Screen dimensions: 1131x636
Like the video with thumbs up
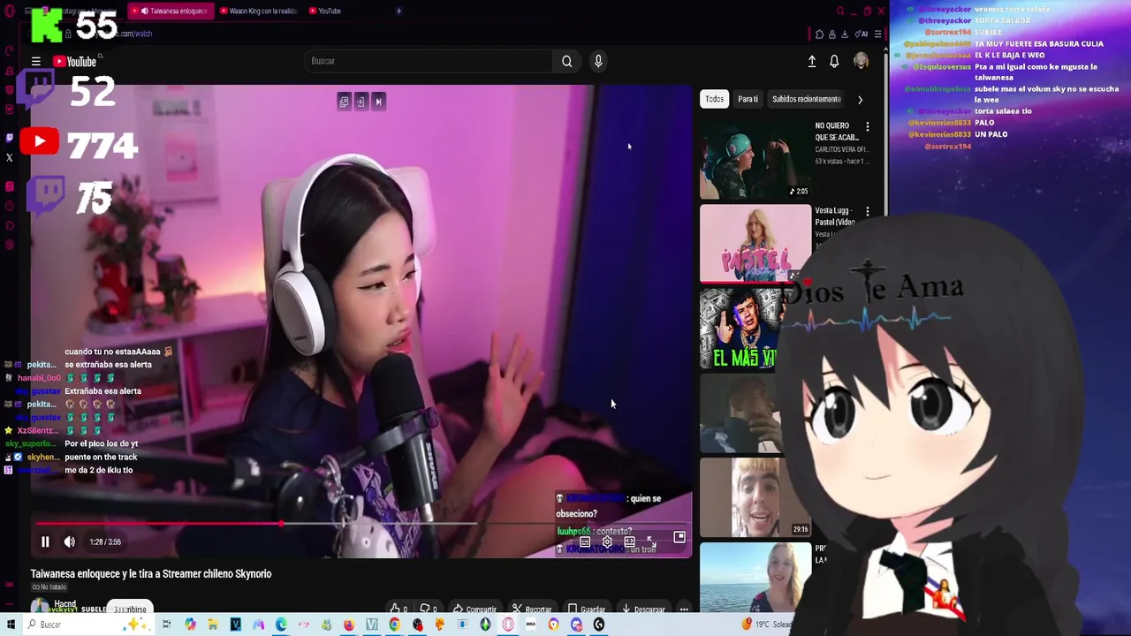coord(399,609)
